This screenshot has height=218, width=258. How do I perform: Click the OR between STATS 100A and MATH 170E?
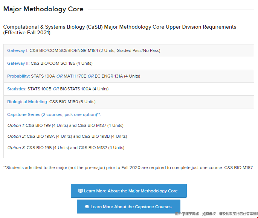(x=60, y=76)
